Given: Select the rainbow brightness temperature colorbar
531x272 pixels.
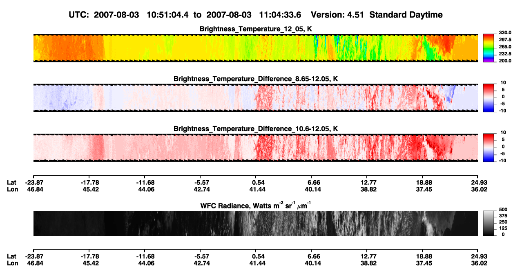Looking at the screenshot, I should (489, 47).
